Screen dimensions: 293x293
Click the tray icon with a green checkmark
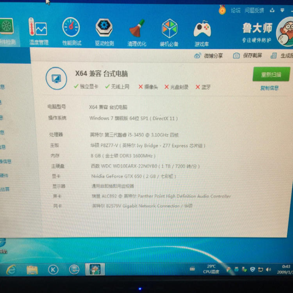pyautogui.click(x=244, y=269)
